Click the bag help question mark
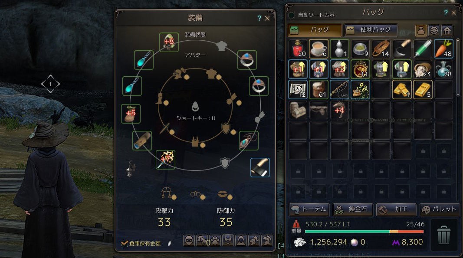This screenshot has height=258, width=463. (446, 13)
